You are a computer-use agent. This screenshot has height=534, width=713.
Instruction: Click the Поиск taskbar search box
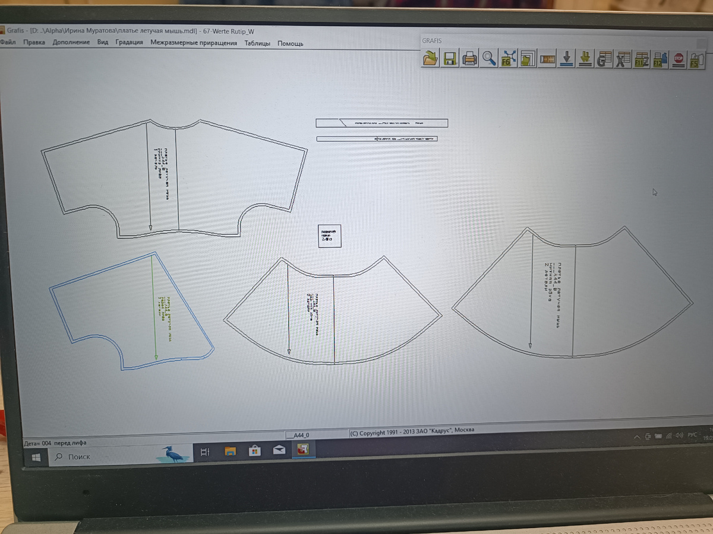click(121, 456)
